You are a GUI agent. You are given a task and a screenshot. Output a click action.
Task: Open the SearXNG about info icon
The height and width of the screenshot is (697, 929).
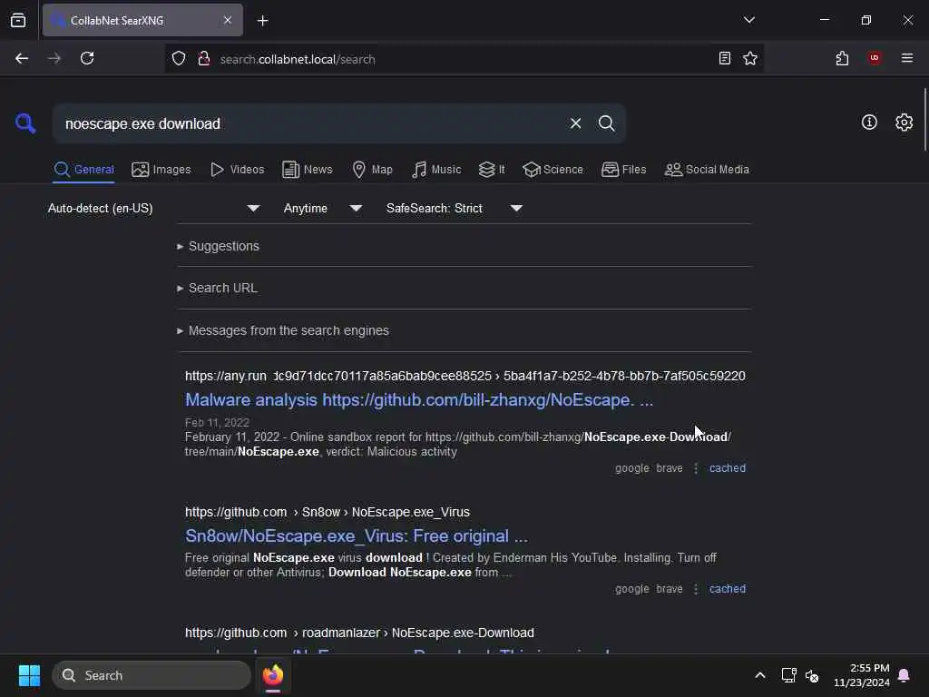pyautogui.click(x=869, y=123)
